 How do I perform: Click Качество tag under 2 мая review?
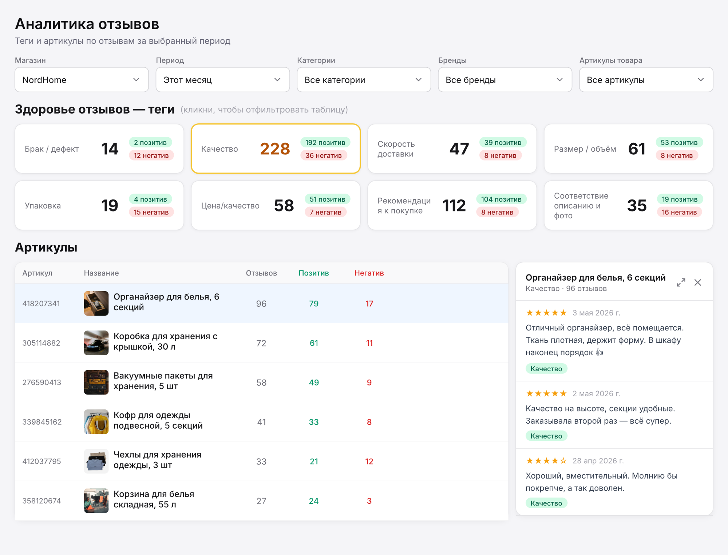click(546, 436)
